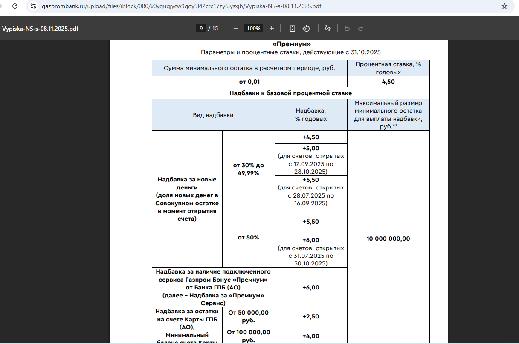Click the 10 000 000,00 table cell

[x=388, y=239]
